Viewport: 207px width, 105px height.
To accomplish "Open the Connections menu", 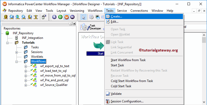I will pyautogui.click(x=139, y=11).
